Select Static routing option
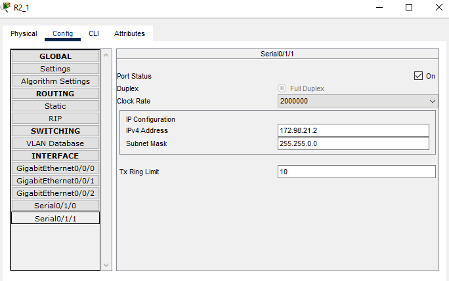 55,106
